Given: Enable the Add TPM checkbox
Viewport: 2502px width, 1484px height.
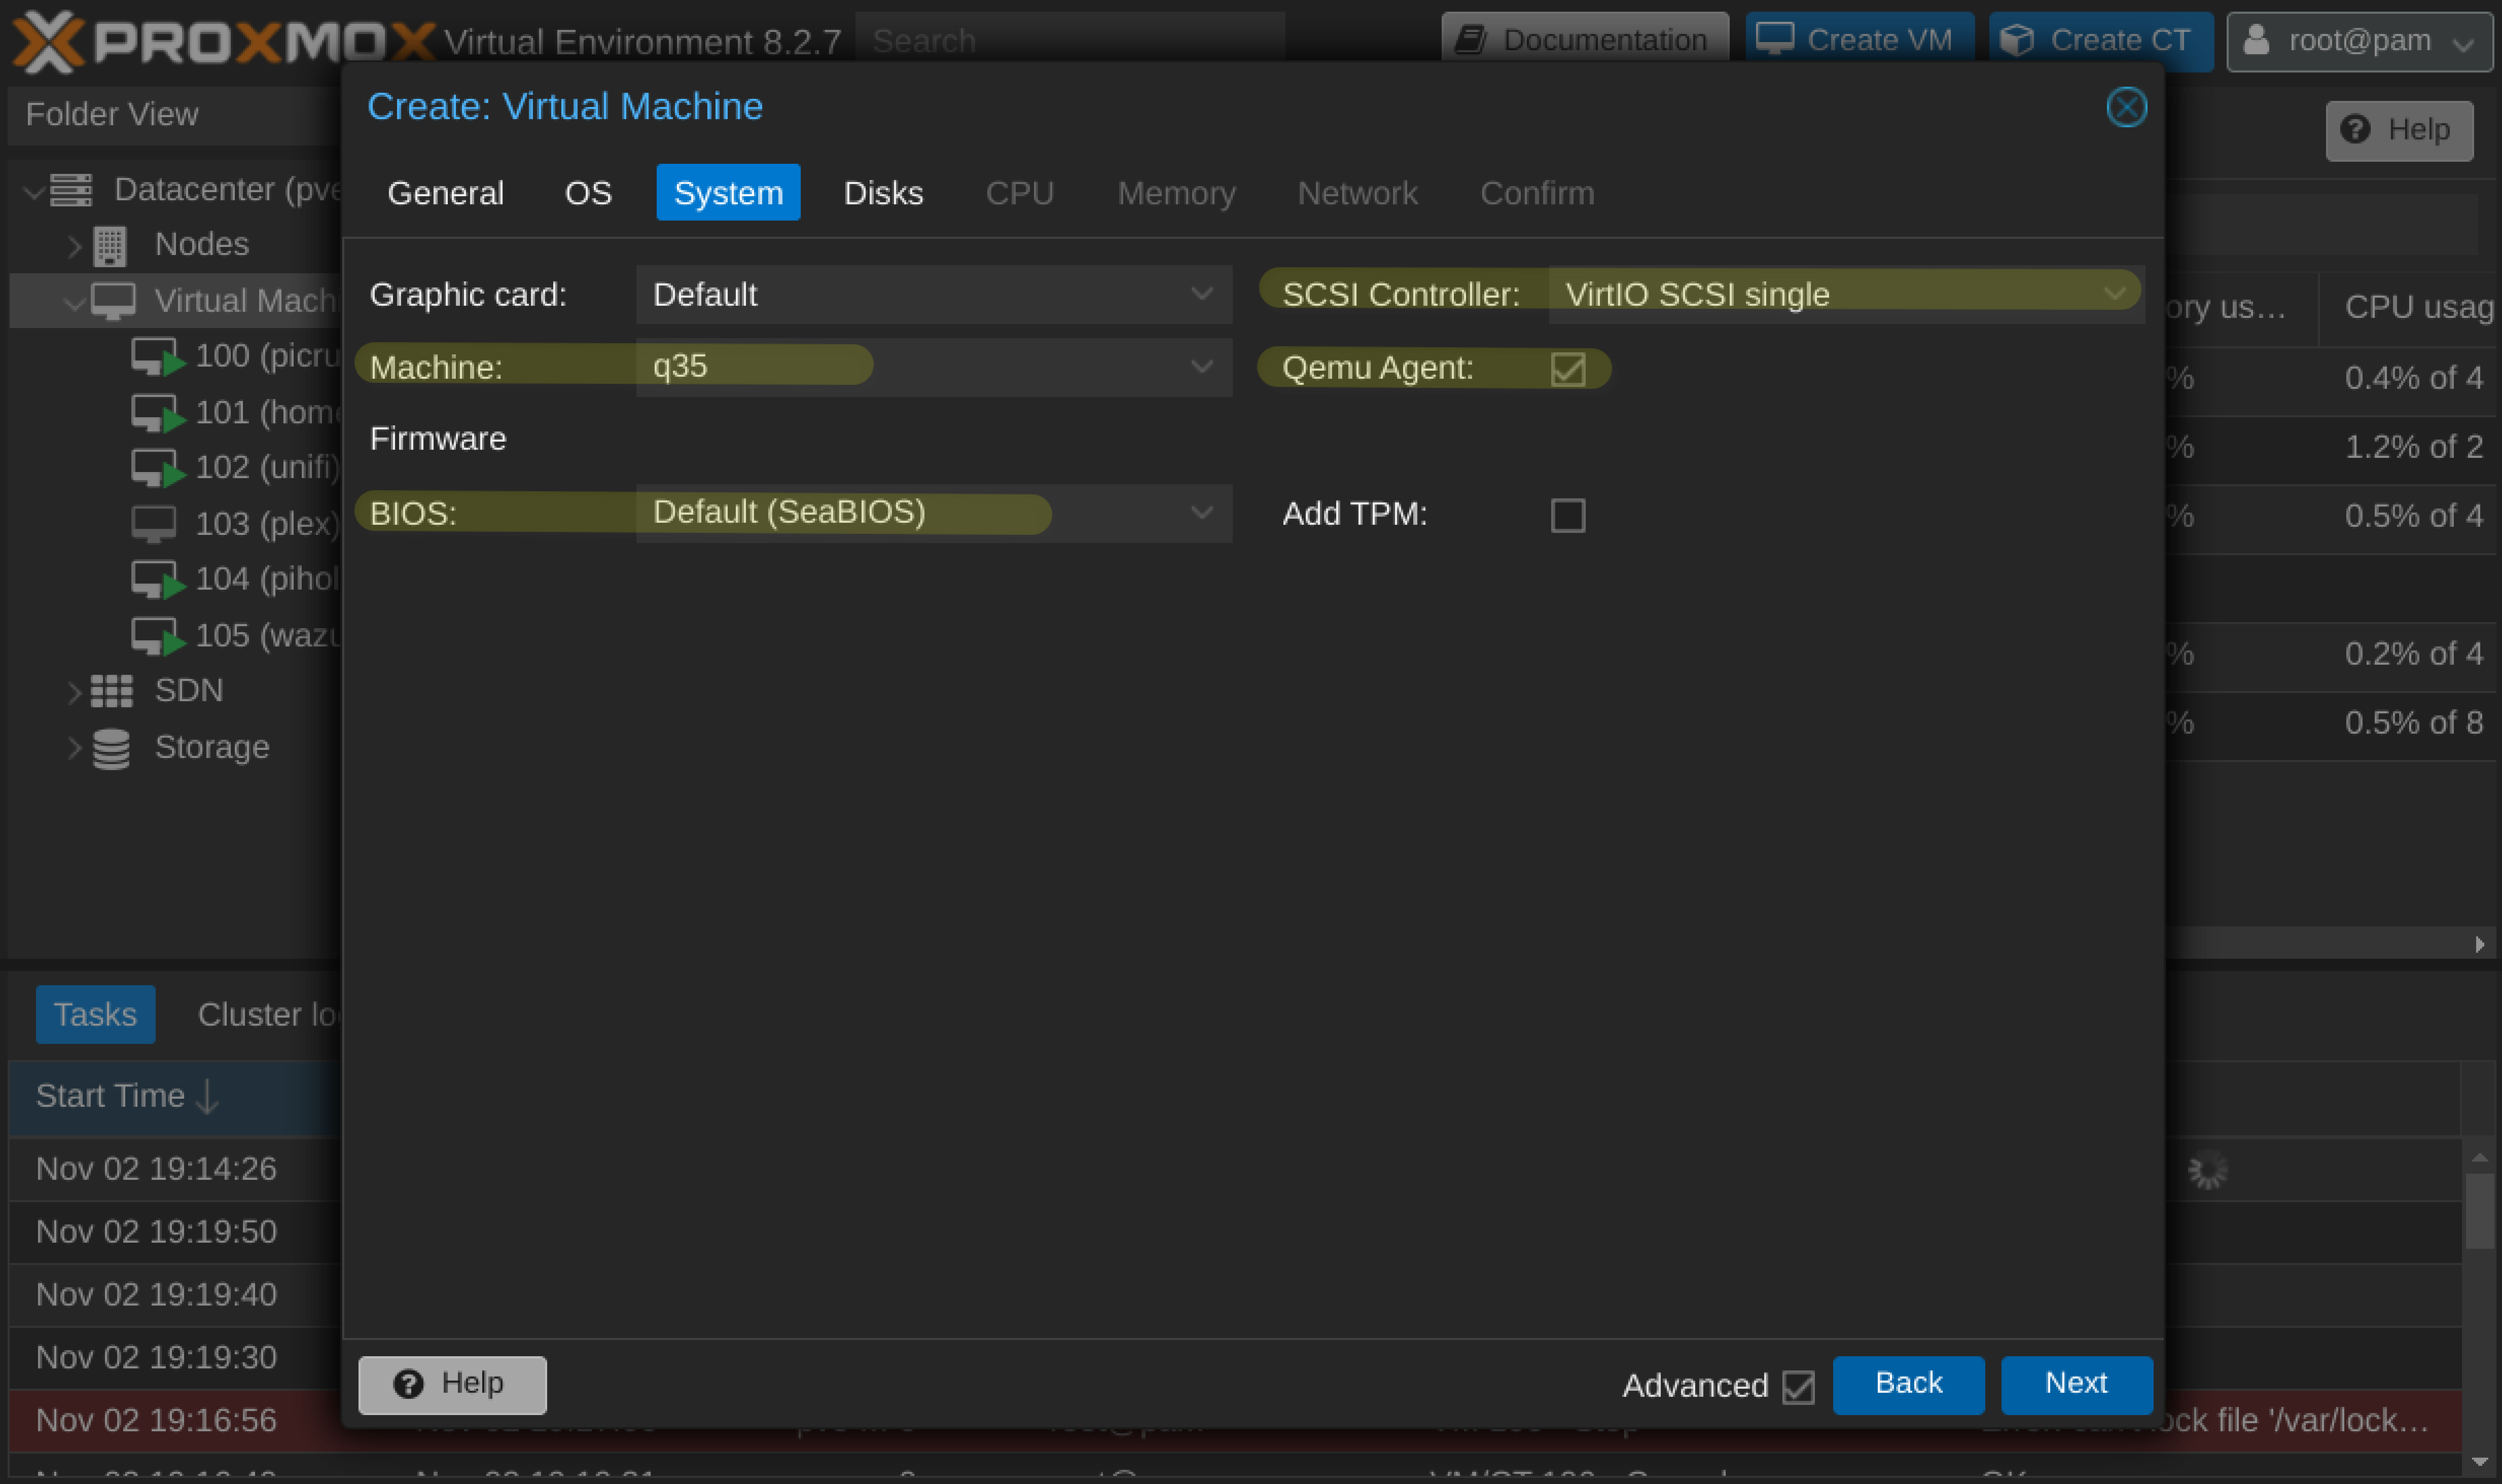Looking at the screenshot, I should pos(1567,515).
